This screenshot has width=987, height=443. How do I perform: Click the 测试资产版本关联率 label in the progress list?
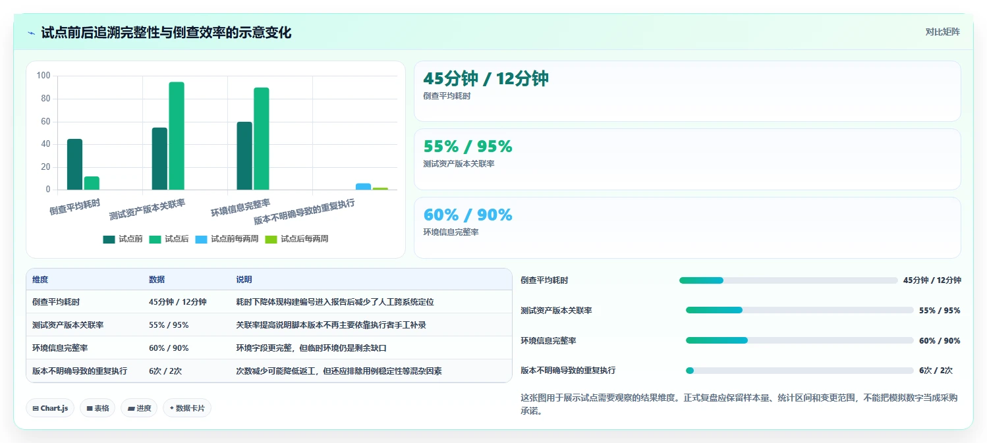[x=556, y=311]
